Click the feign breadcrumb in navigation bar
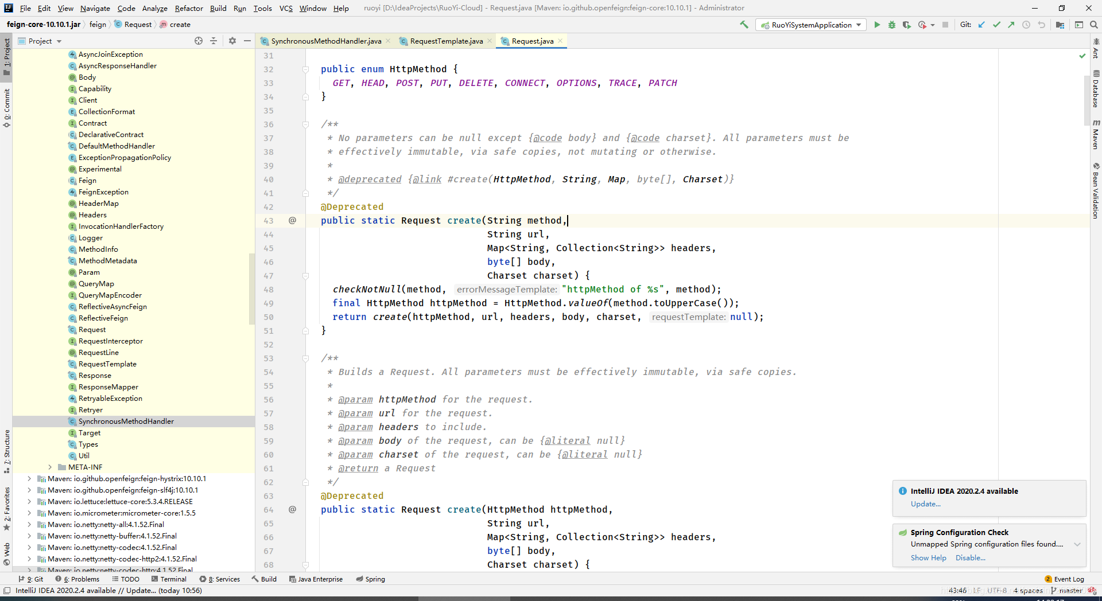Screen dimensions: 1102x601 point(98,25)
